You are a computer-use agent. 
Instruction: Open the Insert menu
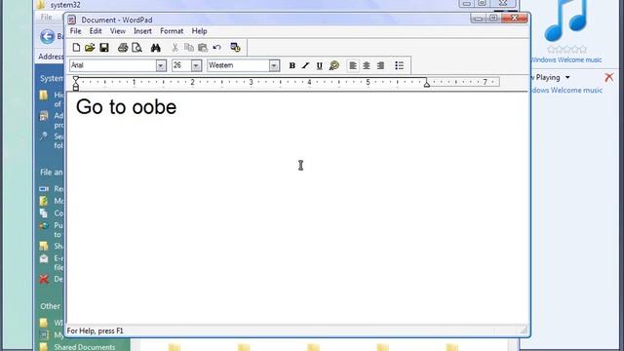click(x=142, y=31)
